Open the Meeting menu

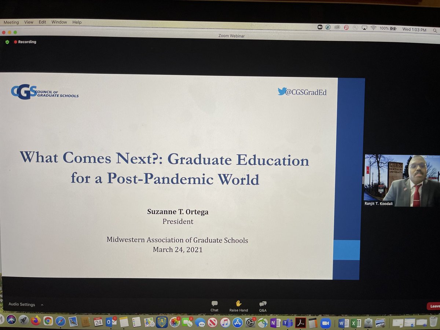coord(11,22)
